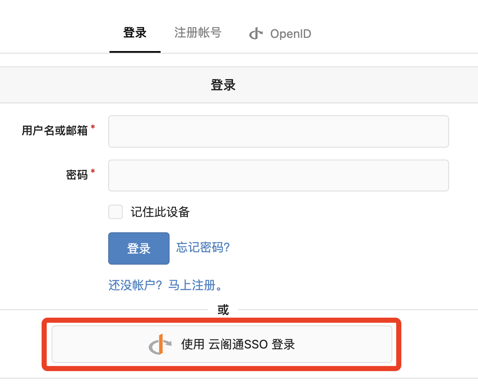Image resolution: width=478 pixels, height=388 pixels.
Task: Click the active underline beneath 登录 tab
Action: click(135, 51)
